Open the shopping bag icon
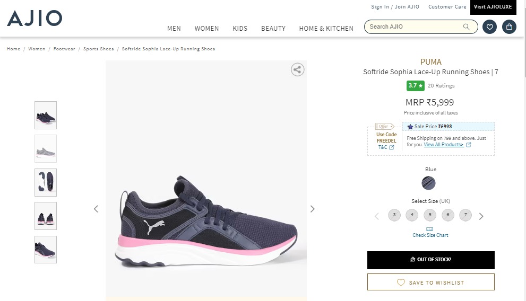The image size is (526, 301). click(x=509, y=26)
